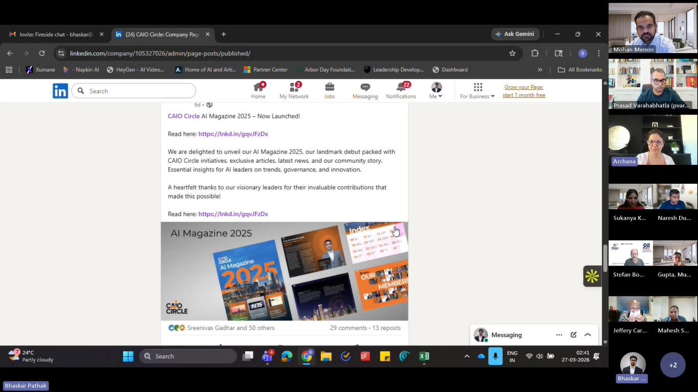Open the Partner Center bookmark
This screenshot has height=392, width=698.
266,69
